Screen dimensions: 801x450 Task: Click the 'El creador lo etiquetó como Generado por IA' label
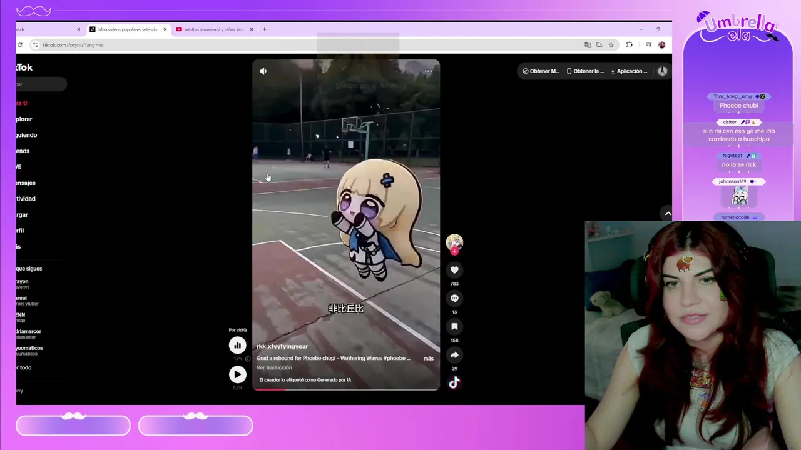pos(305,380)
